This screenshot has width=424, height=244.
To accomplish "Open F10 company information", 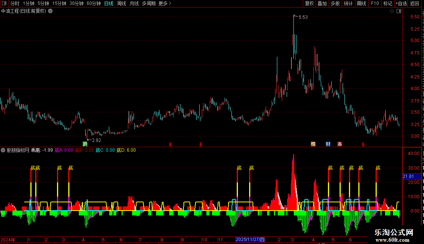I will tap(375, 3).
